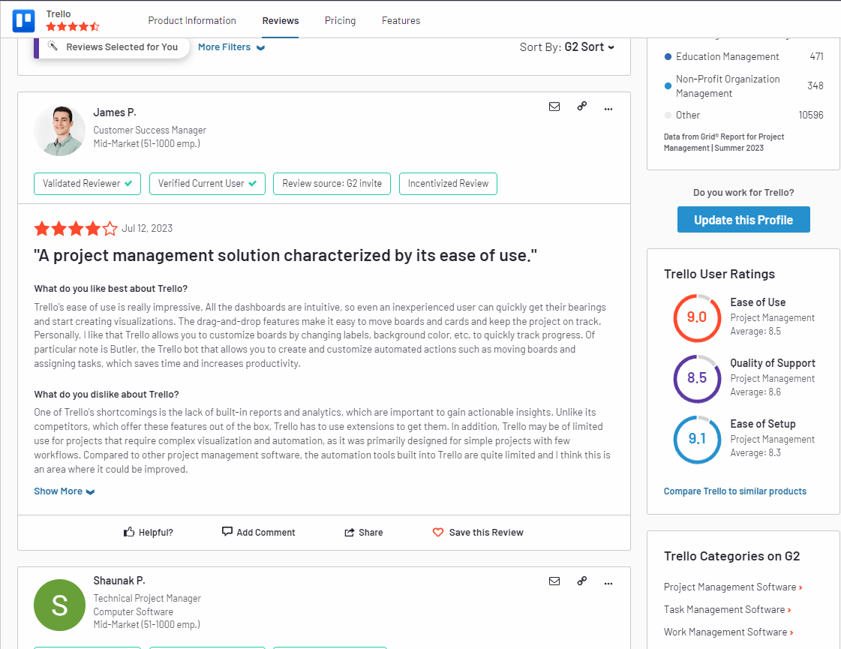Open Work Management Software category link

pos(725,632)
